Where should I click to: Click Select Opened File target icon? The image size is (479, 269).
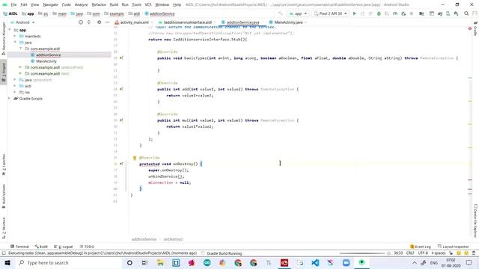click(81, 22)
